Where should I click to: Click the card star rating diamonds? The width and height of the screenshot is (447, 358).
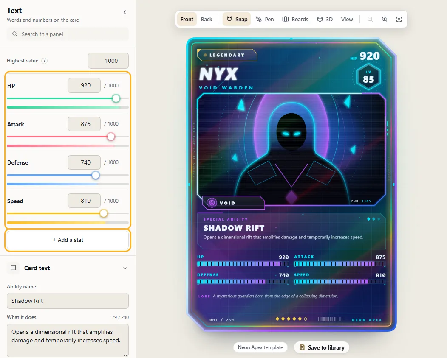click(x=291, y=319)
